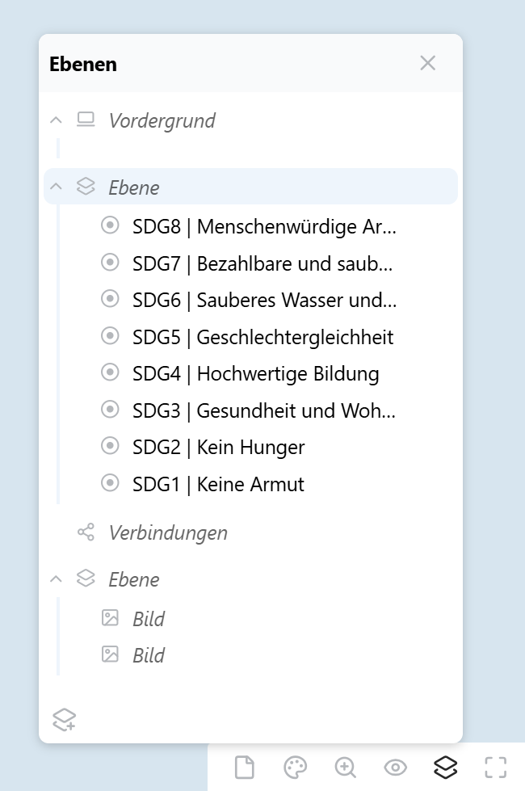Screen dimensions: 525x791
Task: Open the page settings document icon
Action: point(245,767)
